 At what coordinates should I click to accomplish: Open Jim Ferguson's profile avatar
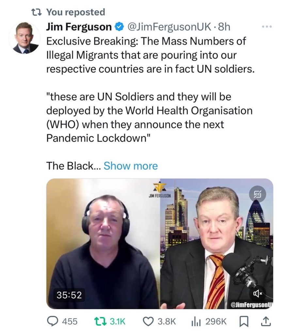pyautogui.click(x=25, y=38)
